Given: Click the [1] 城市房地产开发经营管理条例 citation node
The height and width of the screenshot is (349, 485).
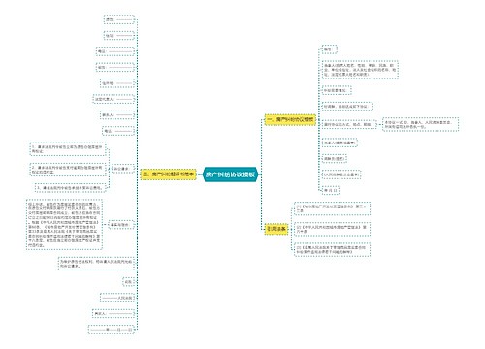Looking at the screenshot, I should pos(332,208).
